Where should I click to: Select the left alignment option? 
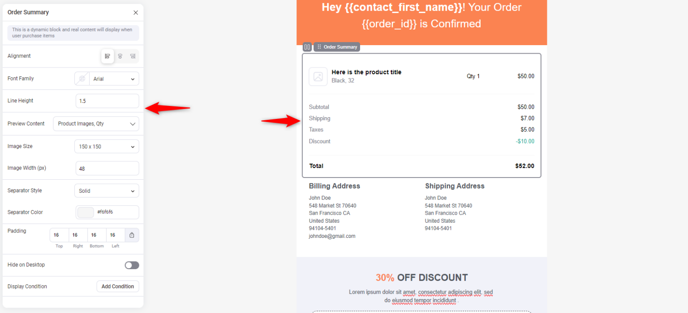pyautogui.click(x=107, y=56)
